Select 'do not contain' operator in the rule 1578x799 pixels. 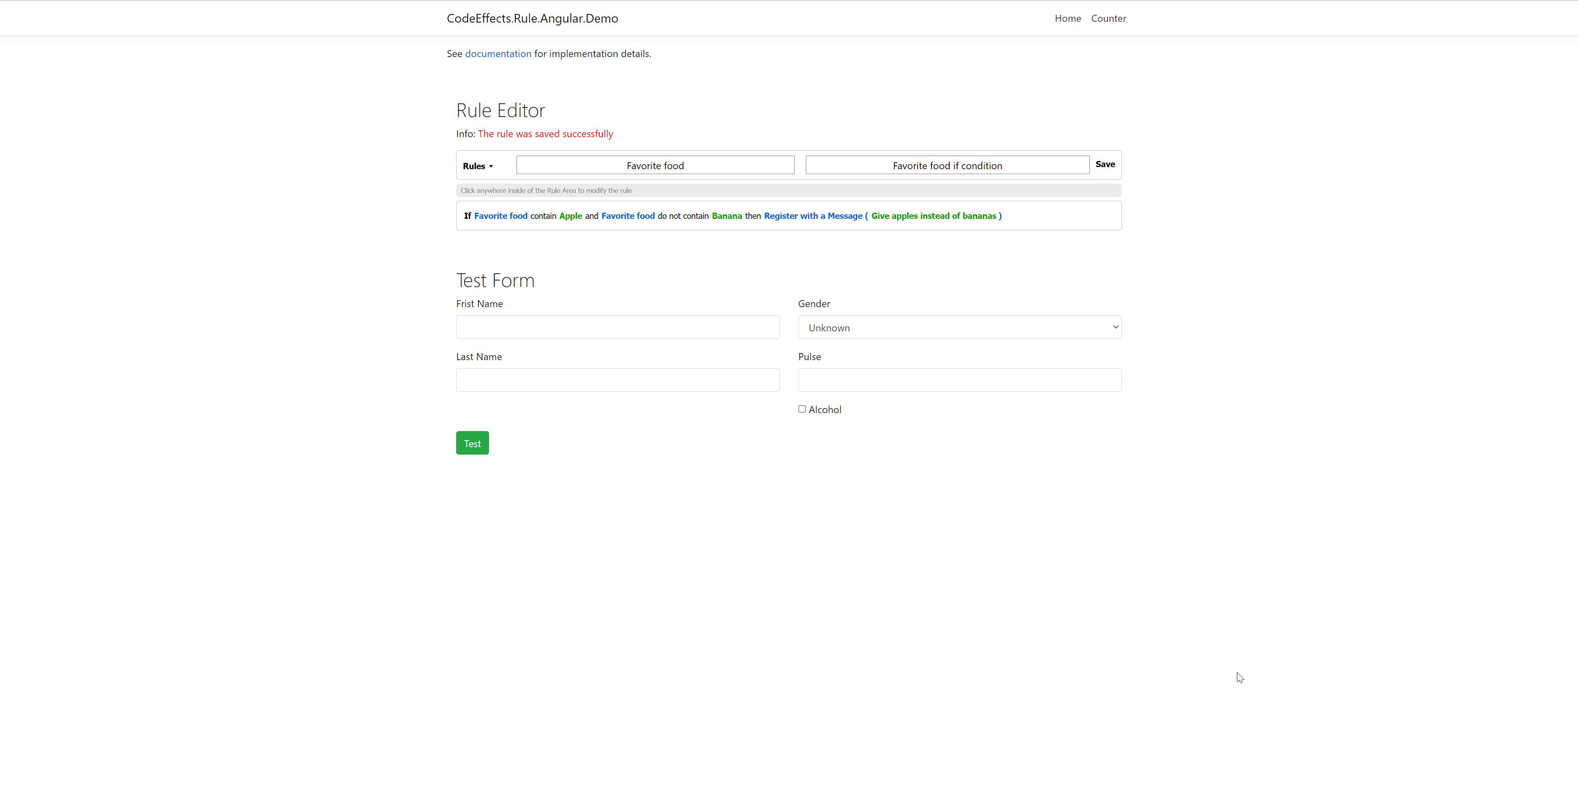(x=683, y=216)
